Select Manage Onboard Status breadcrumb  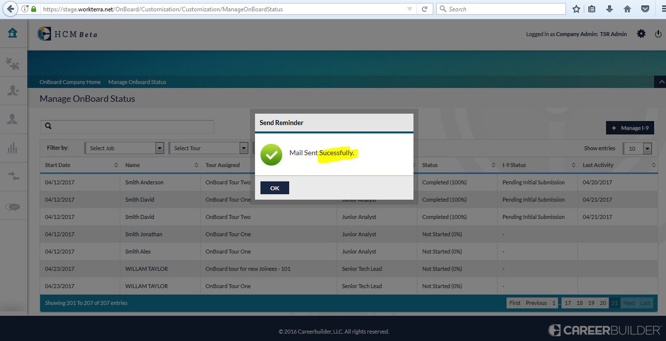click(137, 82)
